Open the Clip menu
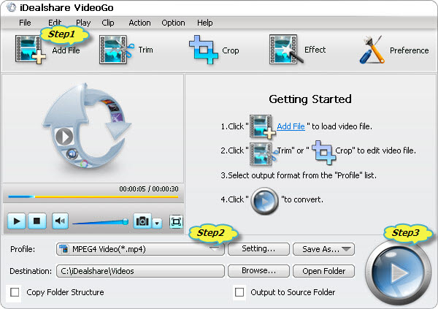438x309 pixels. 108,23
